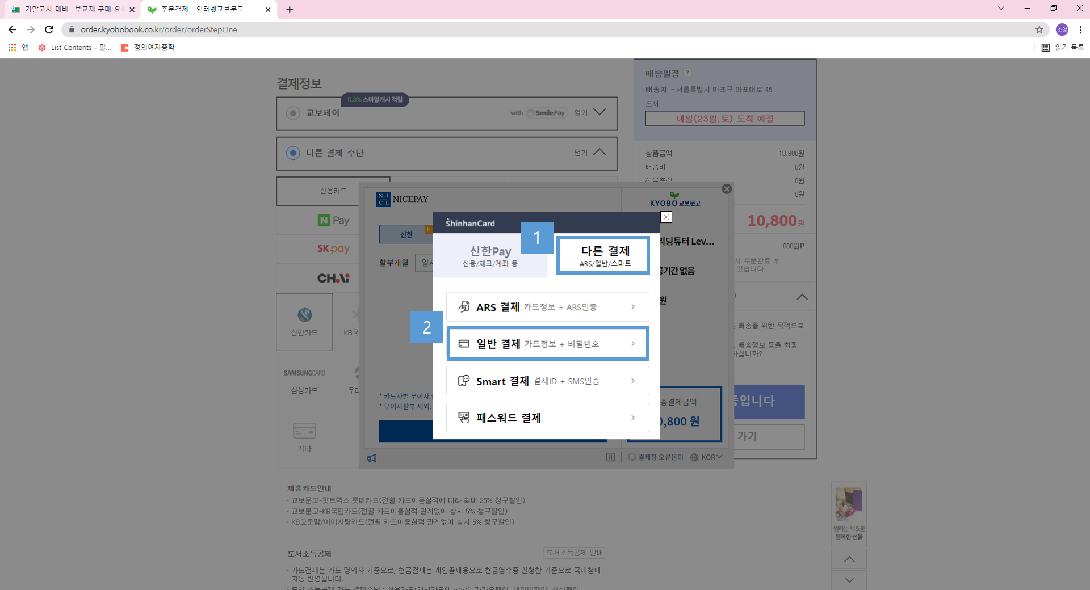Close the 주문결제 인터넷교보문고 tab
The image size is (1090, 590).
coord(268,10)
